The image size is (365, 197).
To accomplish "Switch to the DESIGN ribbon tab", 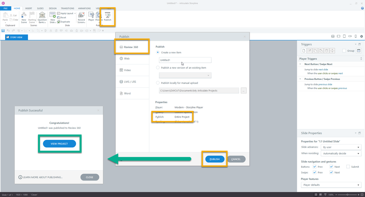I will [x=53, y=8].
